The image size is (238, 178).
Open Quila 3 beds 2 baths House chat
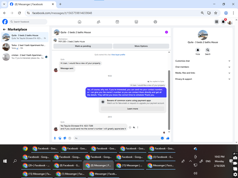click(25, 37)
